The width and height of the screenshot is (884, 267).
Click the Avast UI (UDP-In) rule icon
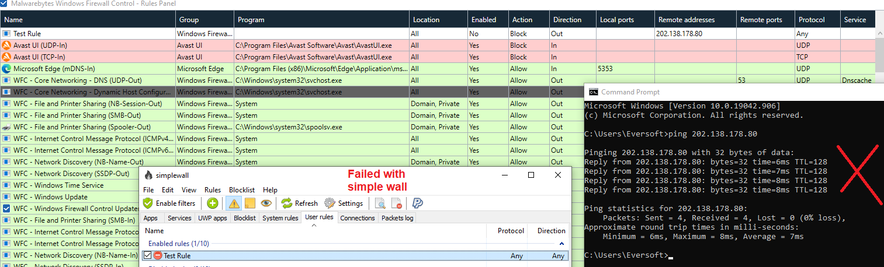pyautogui.click(x=6, y=45)
